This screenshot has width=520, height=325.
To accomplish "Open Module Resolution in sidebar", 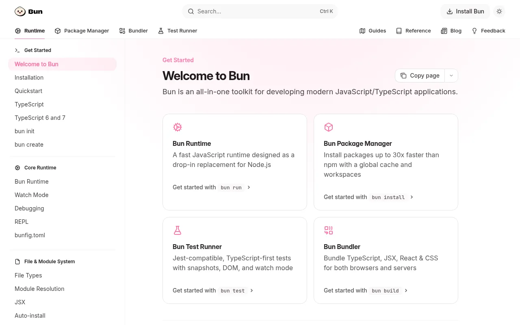I will point(62,289).
